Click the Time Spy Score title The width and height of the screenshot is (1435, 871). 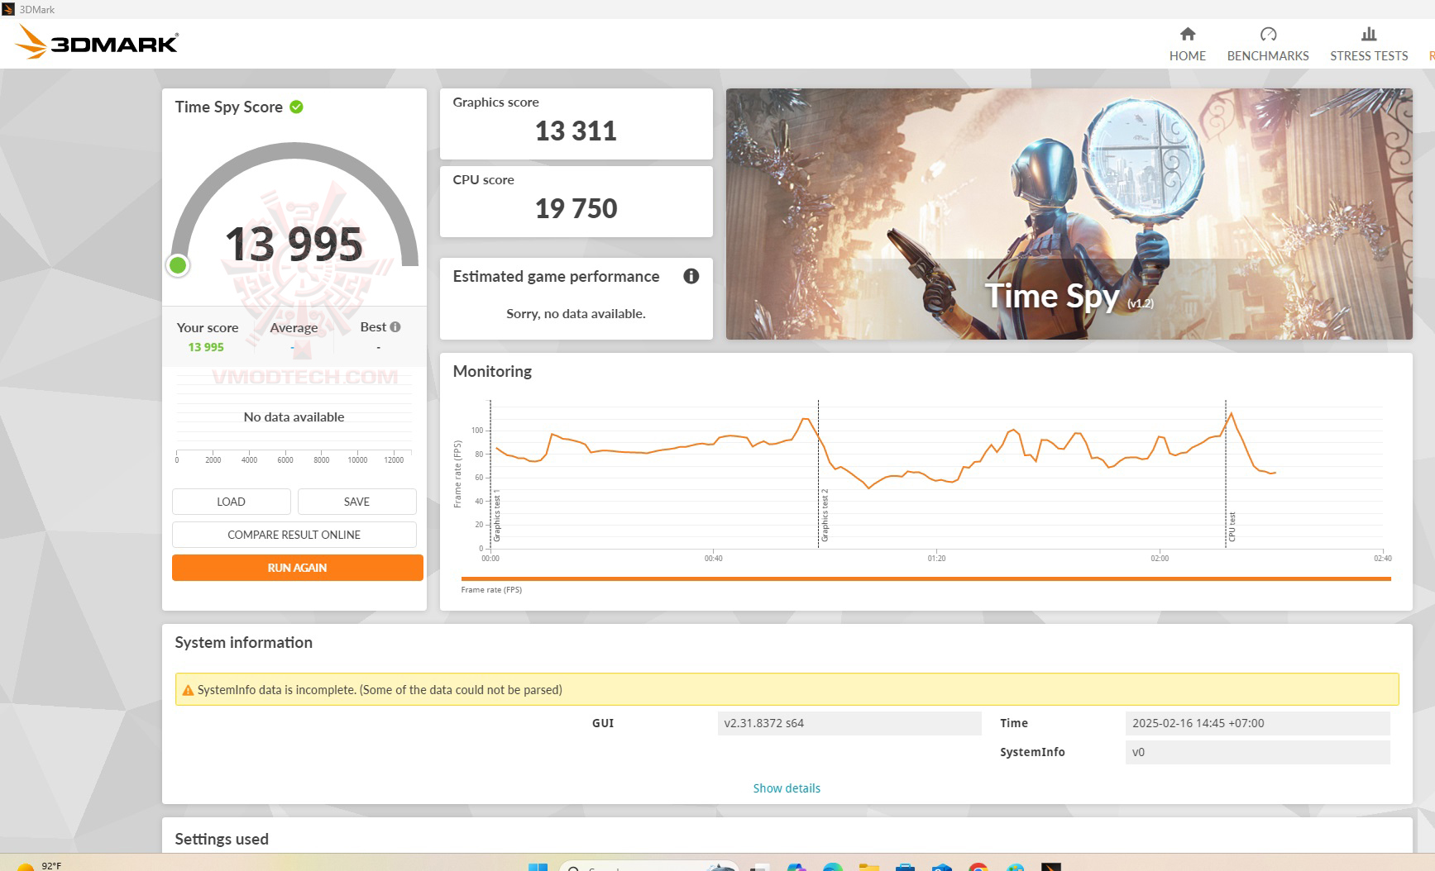click(x=228, y=107)
